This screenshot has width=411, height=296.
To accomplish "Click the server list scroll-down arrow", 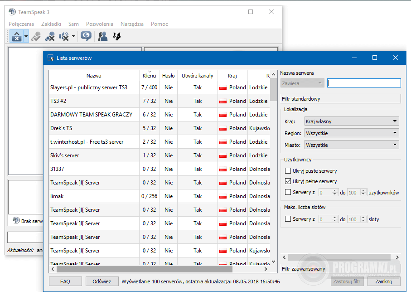I will pyautogui.click(x=273, y=262).
